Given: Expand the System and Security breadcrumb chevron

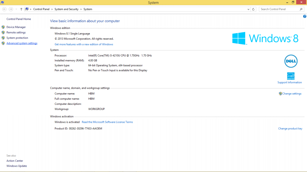Looking at the screenshot, I should (x=81, y=9).
